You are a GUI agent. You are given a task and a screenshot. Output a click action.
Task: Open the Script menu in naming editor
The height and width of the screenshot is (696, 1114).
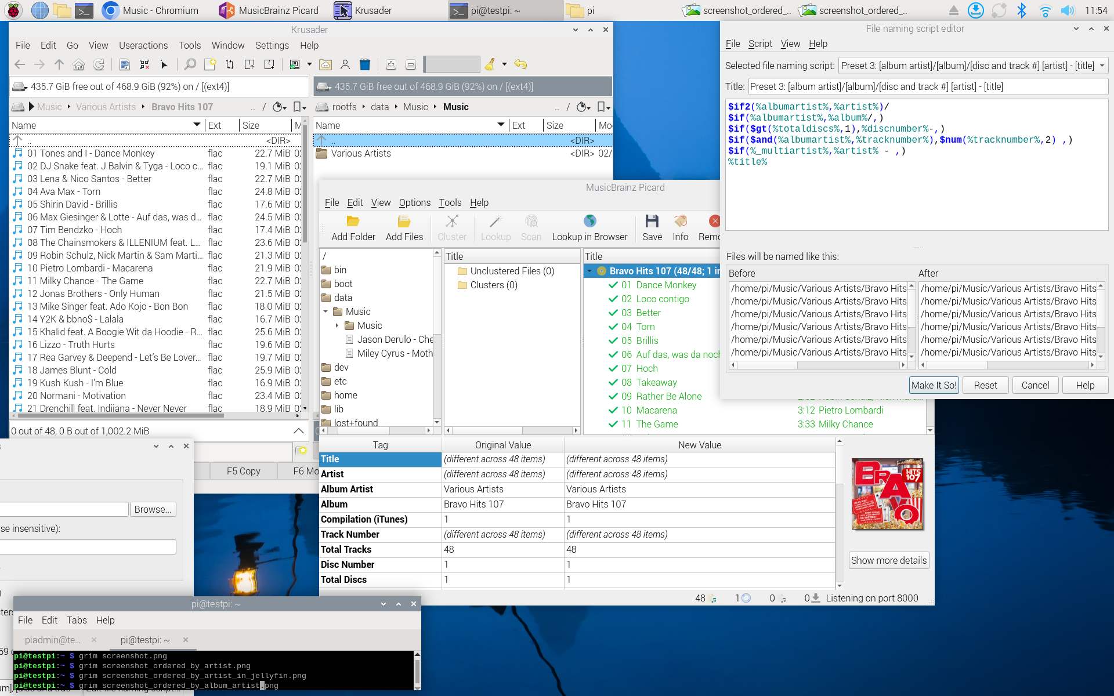pos(759,43)
